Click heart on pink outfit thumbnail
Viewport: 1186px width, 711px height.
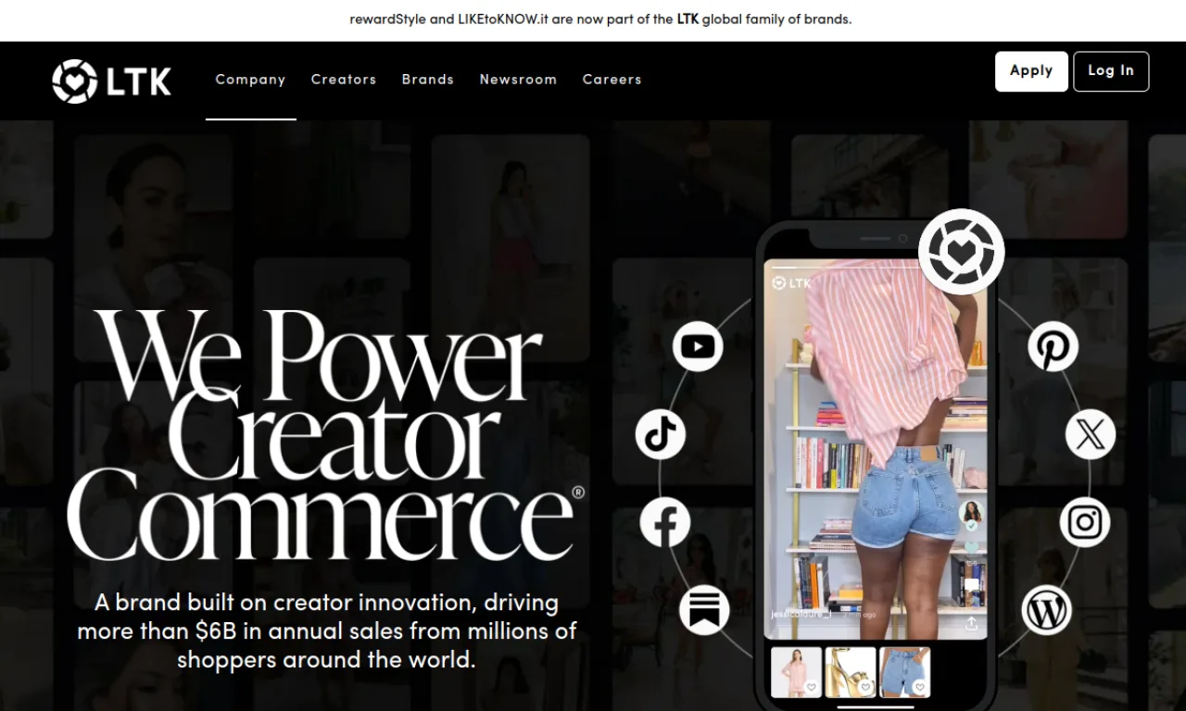[811, 687]
